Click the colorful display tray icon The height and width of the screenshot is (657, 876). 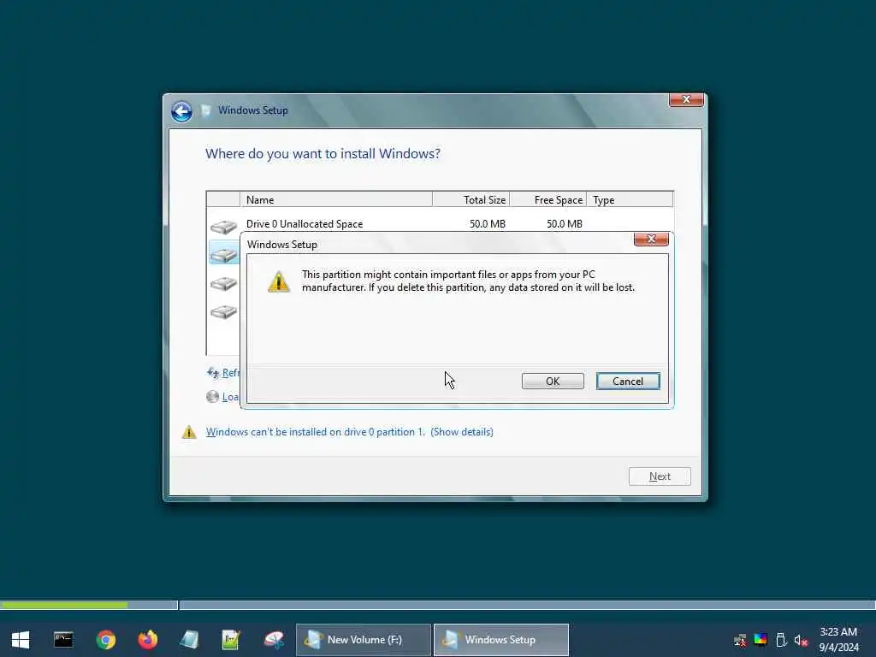[x=761, y=640]
